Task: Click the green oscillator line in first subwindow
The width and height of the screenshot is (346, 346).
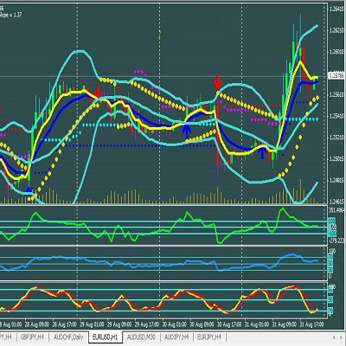Action: click(158, 227)
